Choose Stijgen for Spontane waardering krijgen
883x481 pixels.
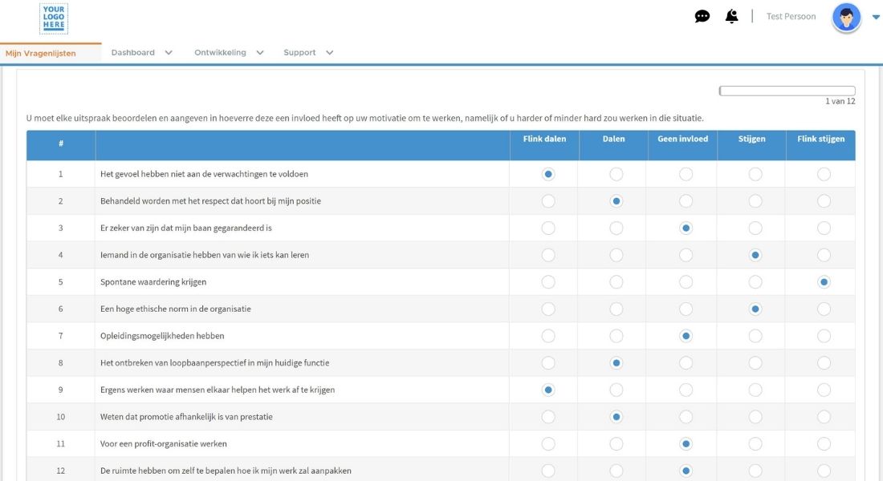(755, 282)
